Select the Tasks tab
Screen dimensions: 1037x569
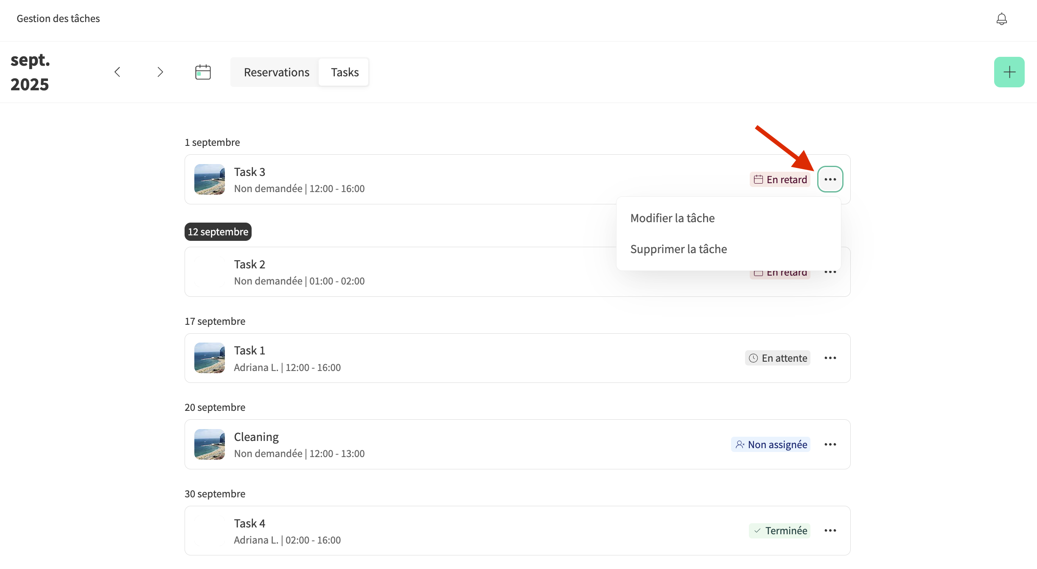[x=345, y=73]
